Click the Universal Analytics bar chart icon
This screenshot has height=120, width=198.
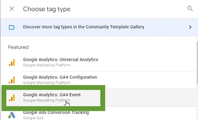pos(12,62)
